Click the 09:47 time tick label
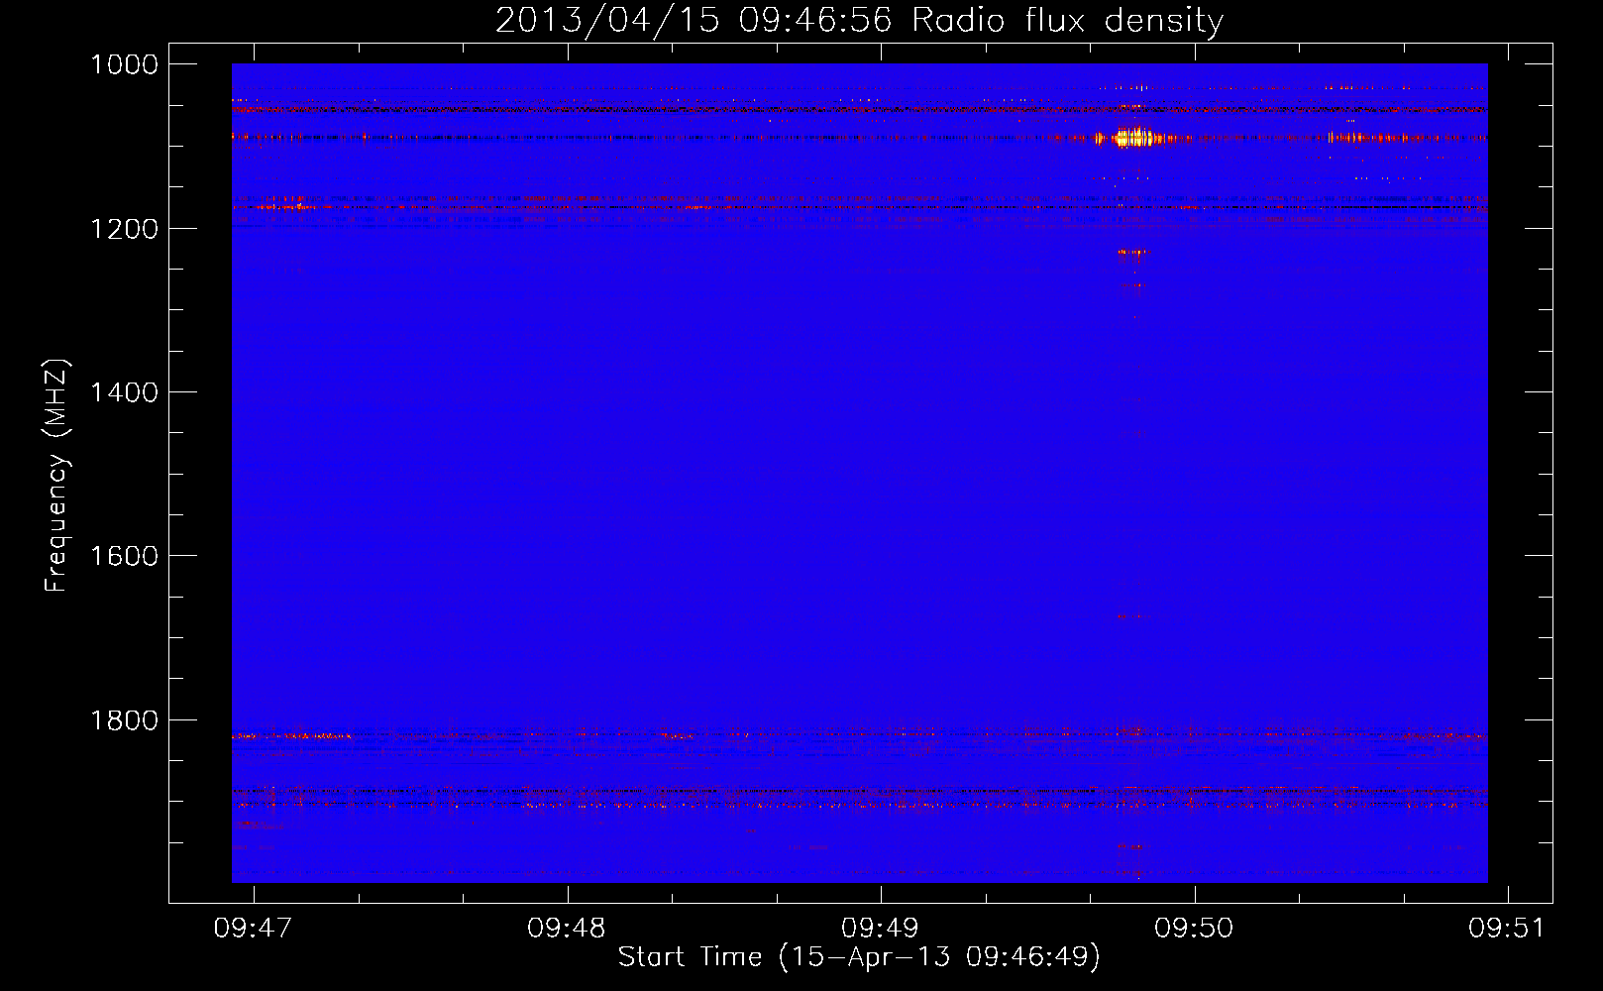The height and width of the screenshot is (991, 1603). click(253, 928)
